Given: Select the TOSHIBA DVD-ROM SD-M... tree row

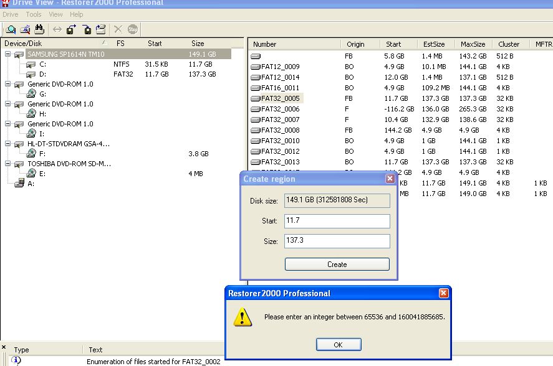Looking at the screenshot, I should click(69, 164).
